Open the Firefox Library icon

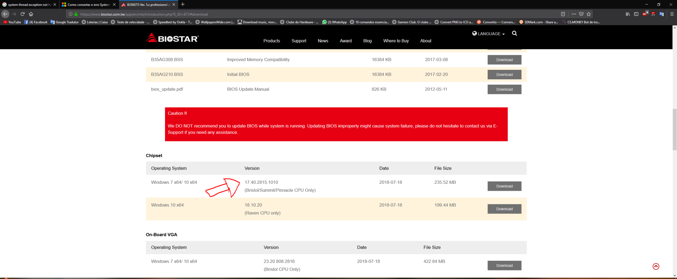628,14
